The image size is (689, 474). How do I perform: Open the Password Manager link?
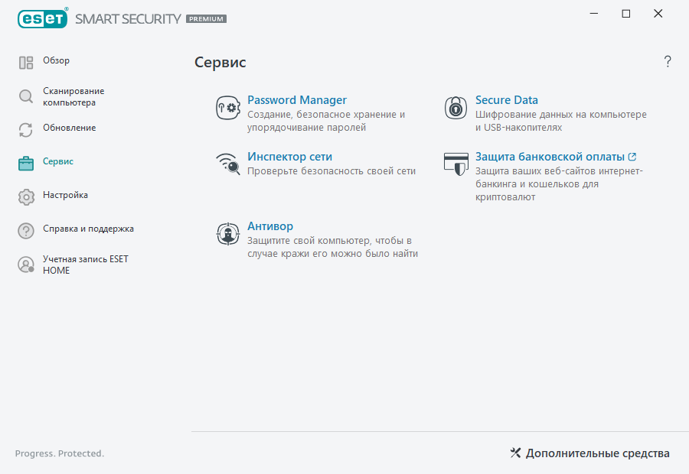pyautogui.click(x=297, y=100)
